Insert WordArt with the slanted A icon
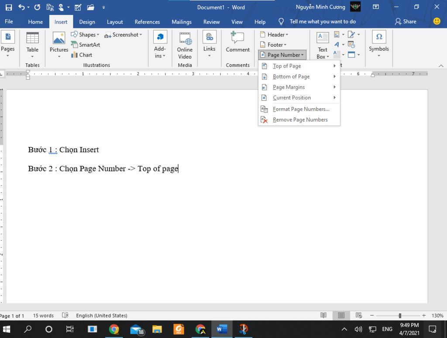This screenshot has height=338, width=447. 339,44
